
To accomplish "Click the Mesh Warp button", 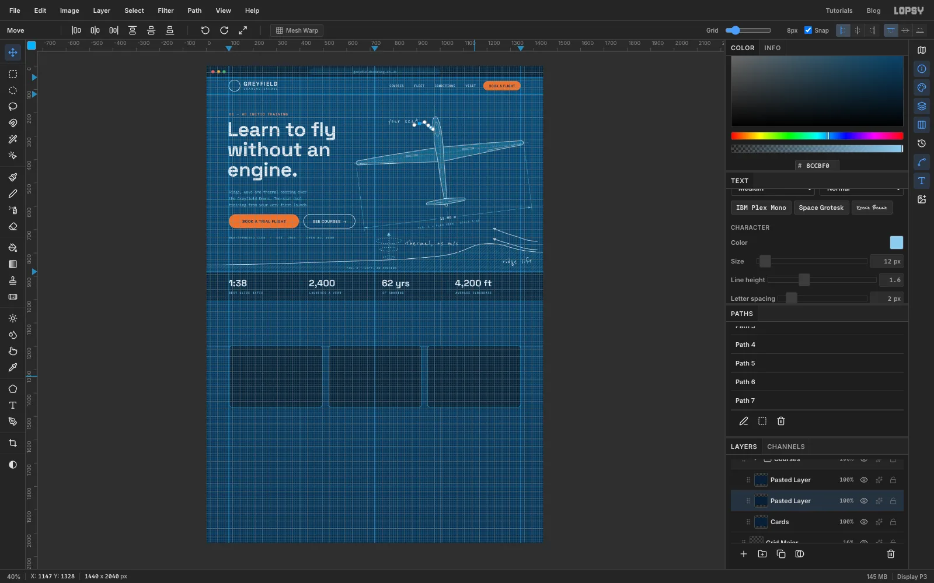I will (x=297, y=30).
